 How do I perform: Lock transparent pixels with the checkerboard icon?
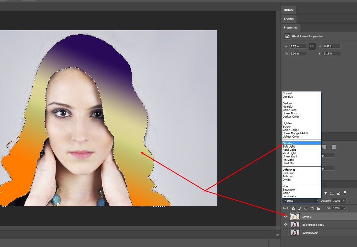coord(293,208)
